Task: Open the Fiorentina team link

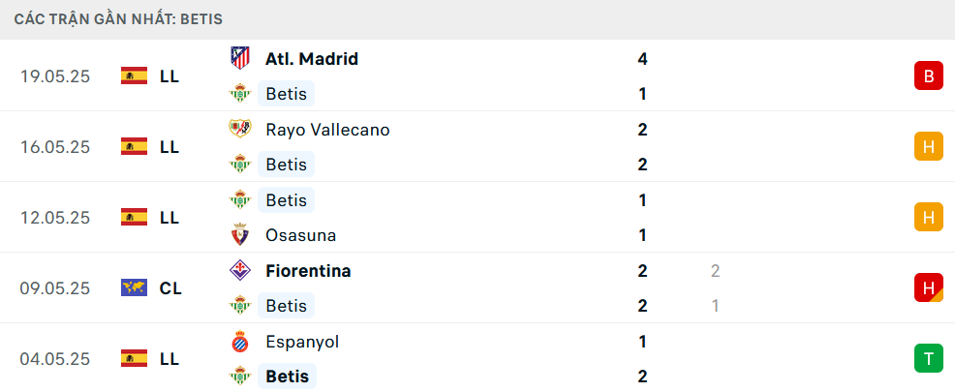Action: pos(308,271)
